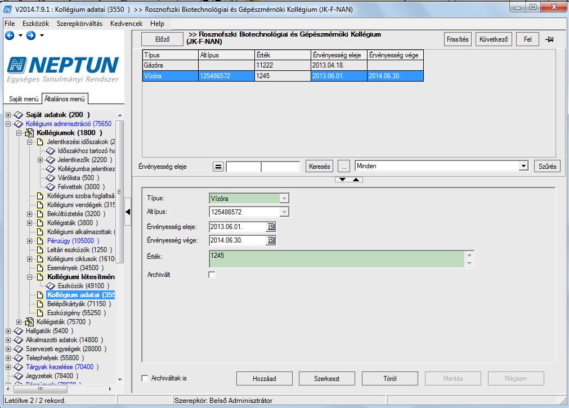Click the Frissítés button
Image resolution: width=569 pixels, height=408 pixels.
coord(458,39)
